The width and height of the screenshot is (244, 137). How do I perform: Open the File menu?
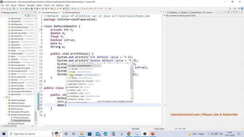tap(2, 5)
